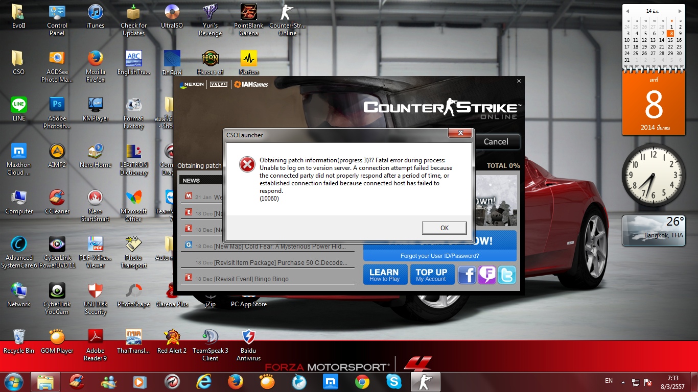698x392 pixels.
Task: Select the Microsoft Office desktop icon
Action: [x=134, y=206]
